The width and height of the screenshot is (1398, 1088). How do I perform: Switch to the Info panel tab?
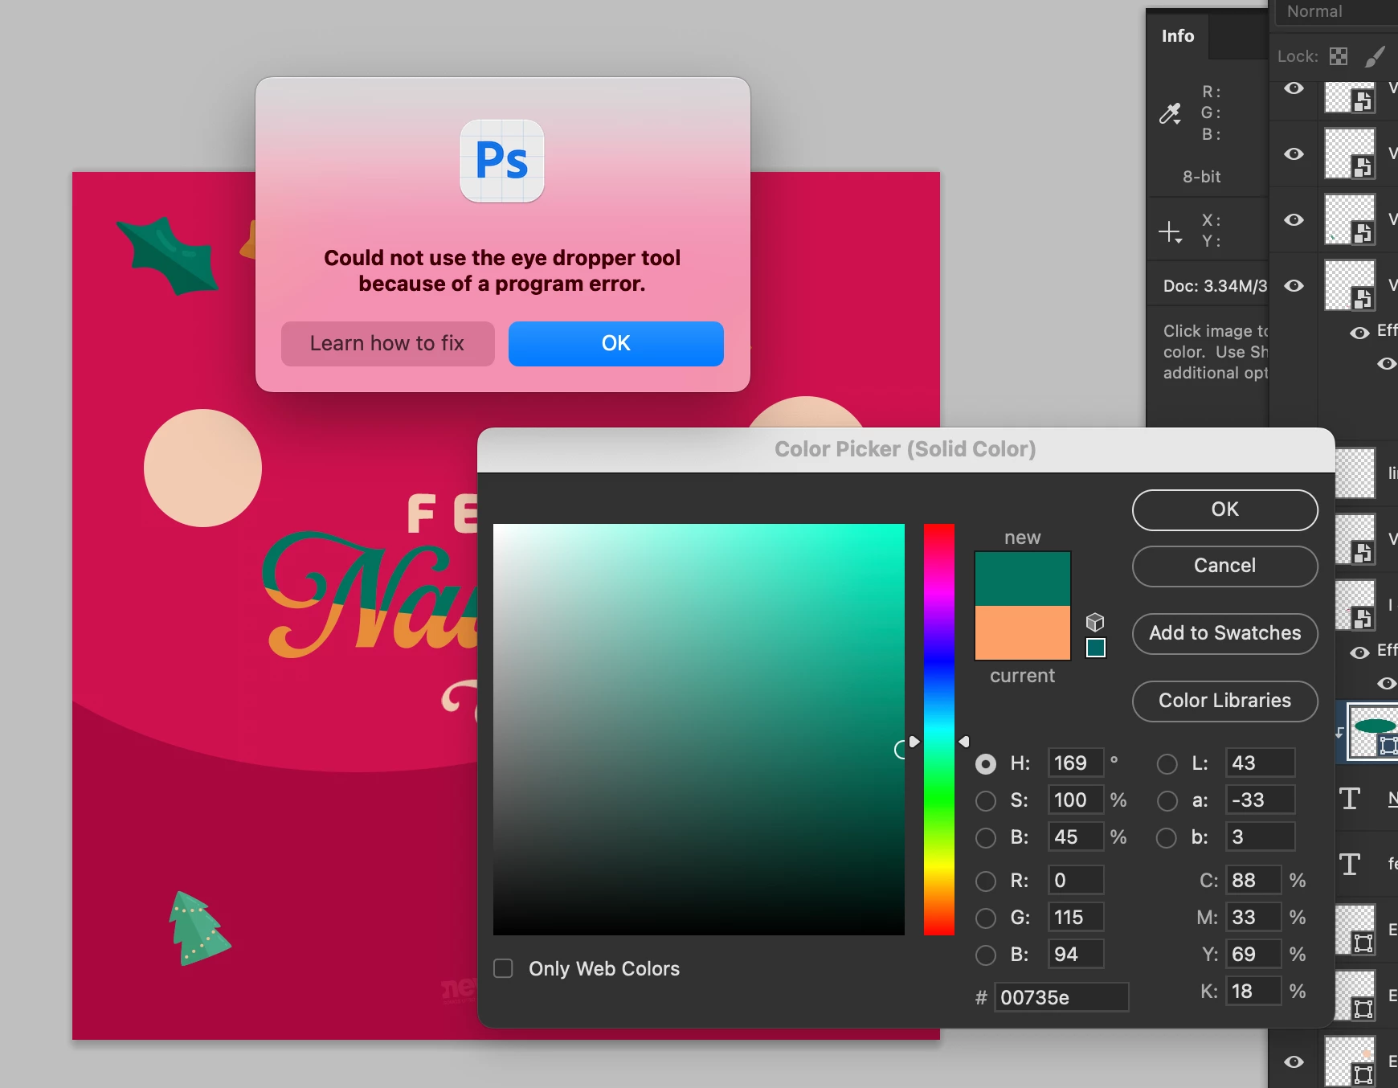[1178, 36]
